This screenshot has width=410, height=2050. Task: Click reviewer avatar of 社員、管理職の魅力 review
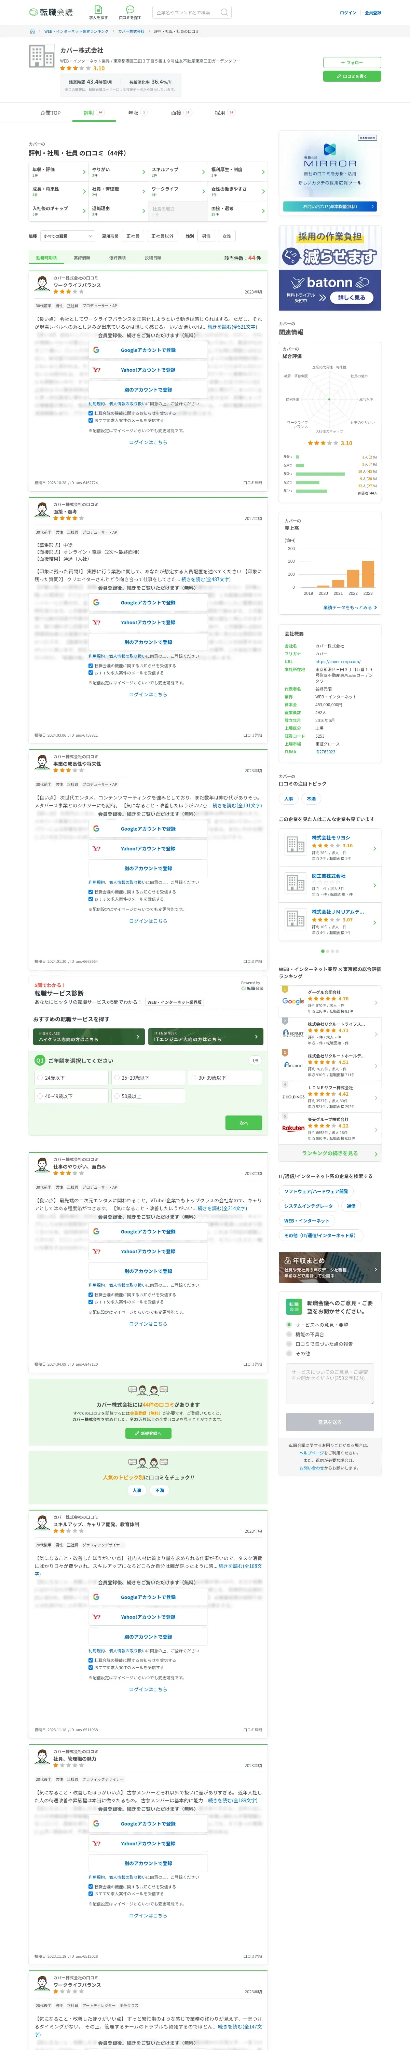tap(41, 1757)
